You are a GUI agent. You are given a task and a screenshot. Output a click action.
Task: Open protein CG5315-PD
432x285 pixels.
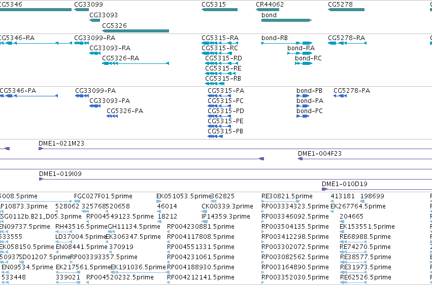(226, 111)
